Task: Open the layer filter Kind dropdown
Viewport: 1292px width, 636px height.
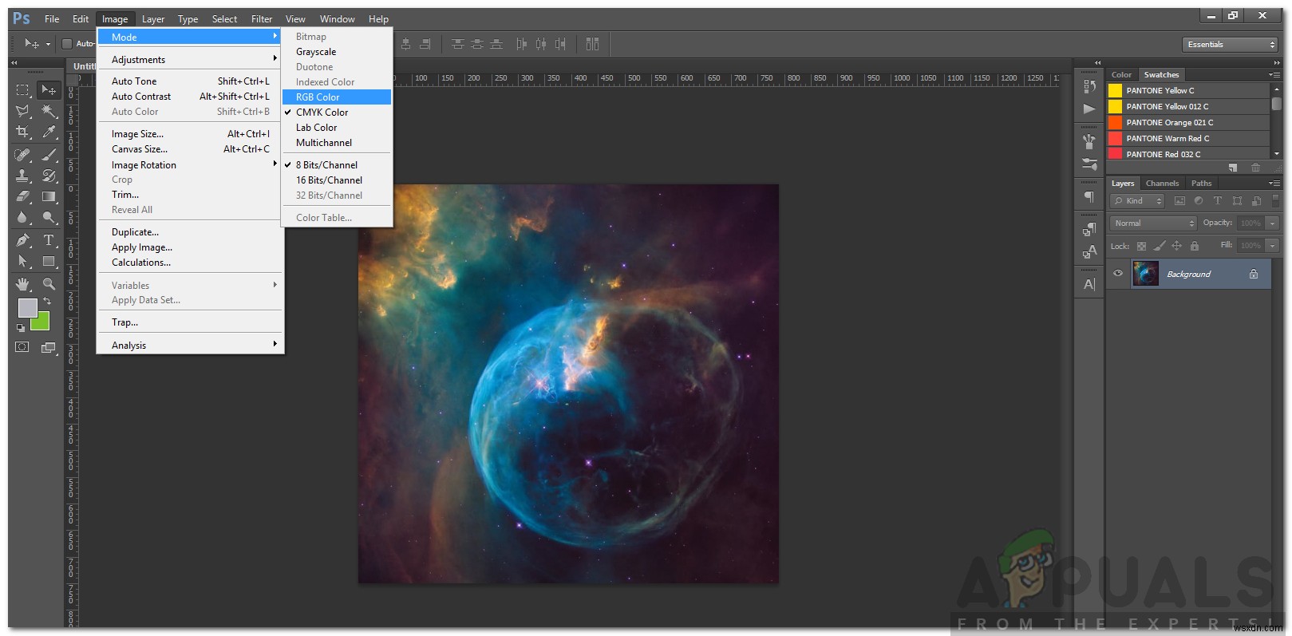Action: pyautogui.click(x=1137, y=201)
